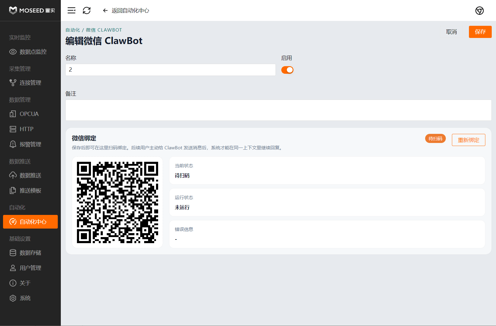The height and width of the screenshot is (326, 496).
Task: Focus the 名称 input field
Action: (171, 70)
